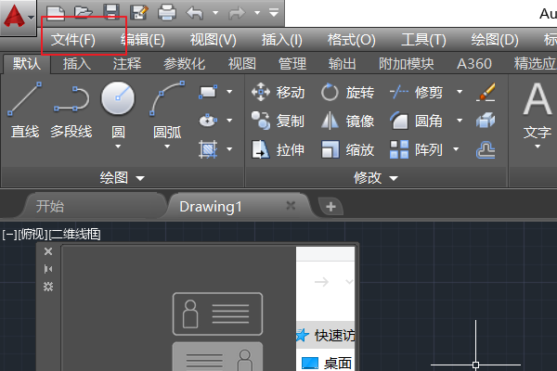The image size is (557, 371).
Task: Open the 编辑(E) menu
Action: (143, 39)
